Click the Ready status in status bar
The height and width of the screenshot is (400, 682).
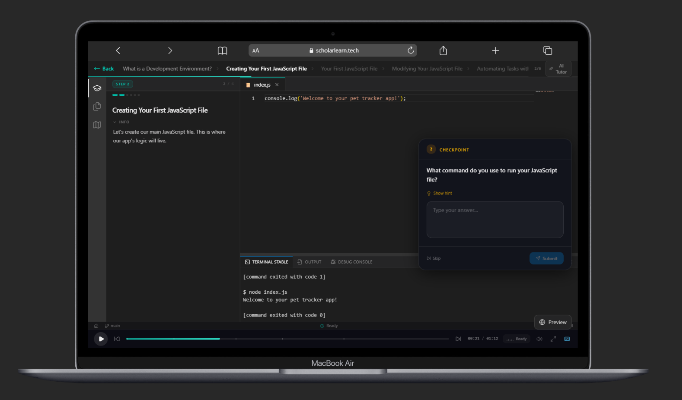[x=329, y=326]
